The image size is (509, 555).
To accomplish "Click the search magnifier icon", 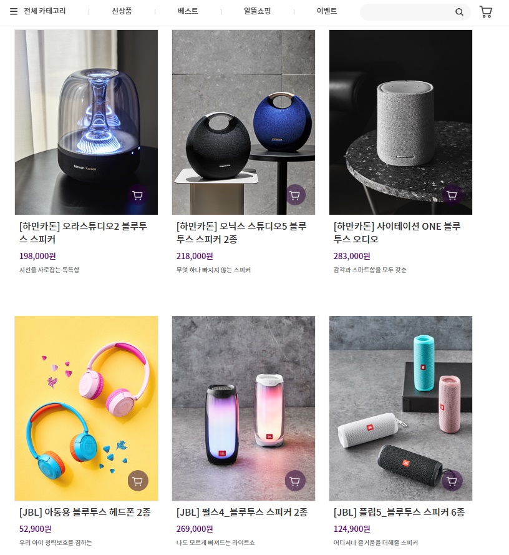I will coord(459,12).
